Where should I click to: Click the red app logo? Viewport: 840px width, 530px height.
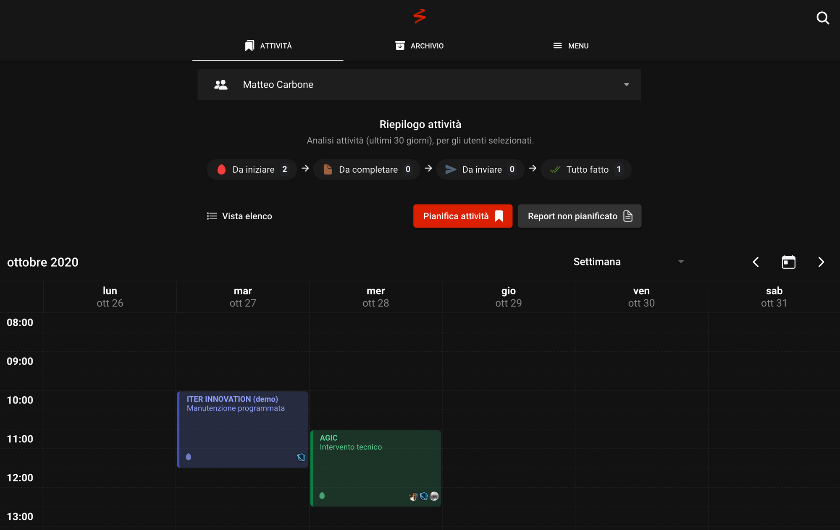click(420, 16)
